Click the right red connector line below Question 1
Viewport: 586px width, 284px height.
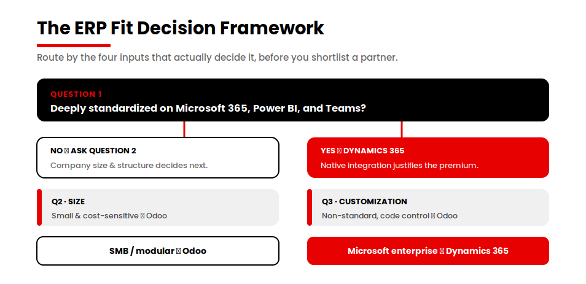[402, 129]
